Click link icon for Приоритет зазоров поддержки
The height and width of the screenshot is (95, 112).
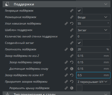point(66,82)
